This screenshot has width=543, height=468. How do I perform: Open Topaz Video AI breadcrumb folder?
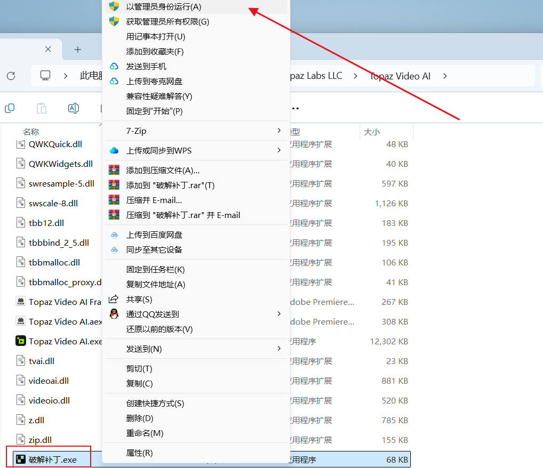point(400,76)
